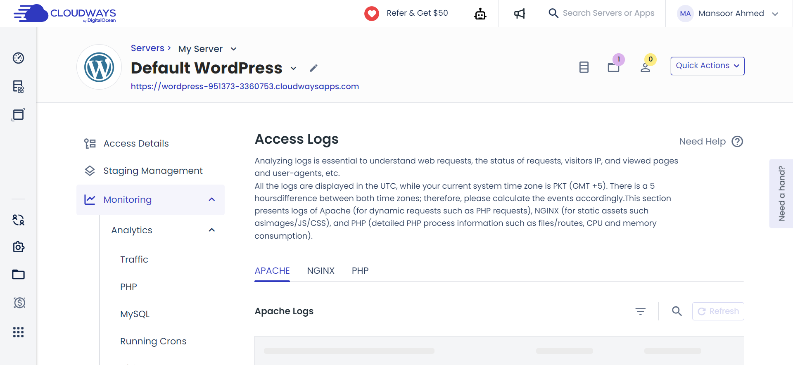The width and height of the screenshot is (793, 365).
Task: Open the megaphone announcements icon
Action: click(519, 14)
